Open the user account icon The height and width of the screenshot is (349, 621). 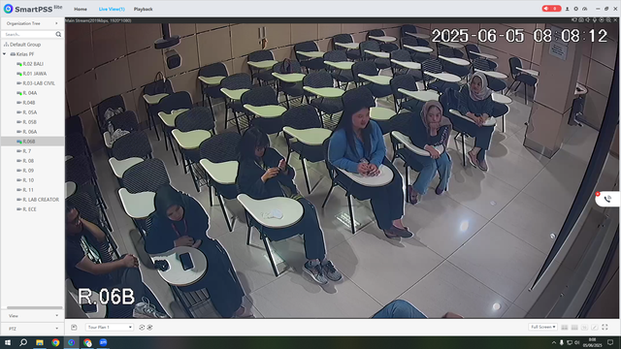click(567, 9)
